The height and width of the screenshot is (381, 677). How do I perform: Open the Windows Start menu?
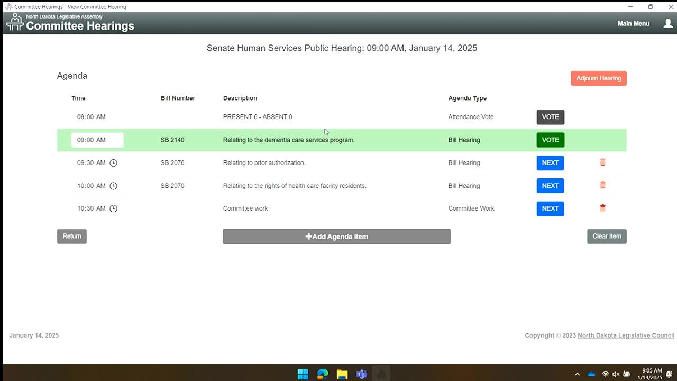303,374
